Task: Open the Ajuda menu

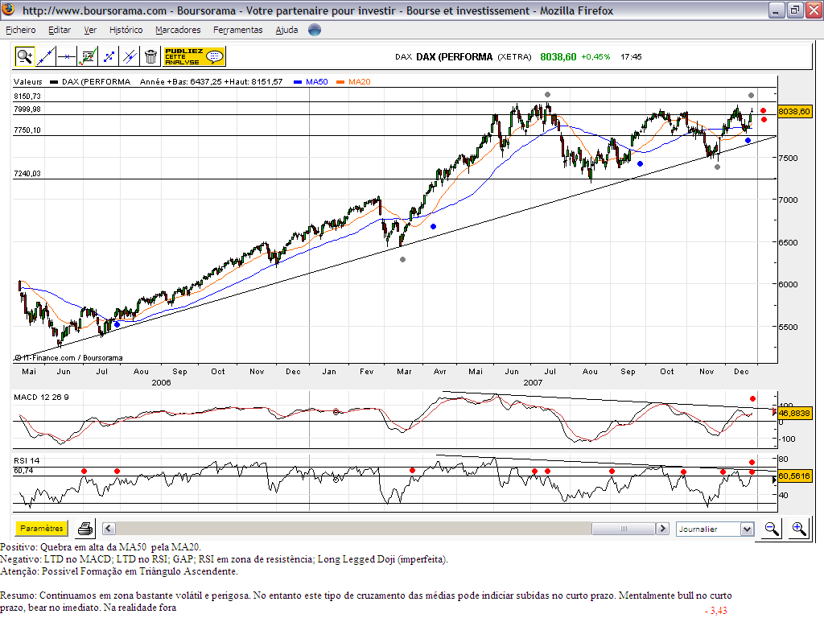Action: click(x=287, y=30)
